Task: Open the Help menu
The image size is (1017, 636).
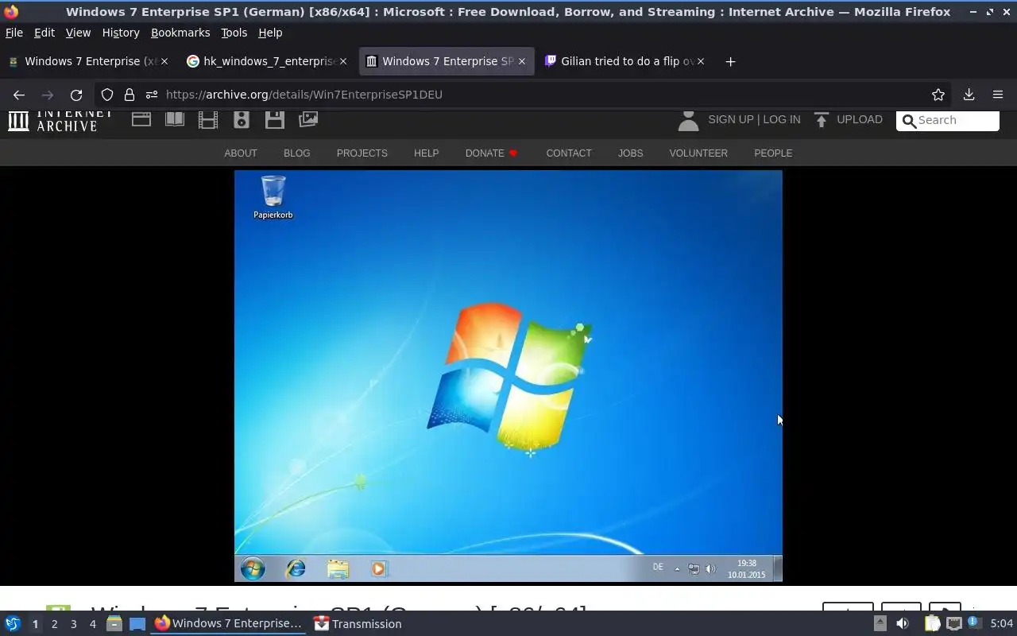Action: pos(270,33)
